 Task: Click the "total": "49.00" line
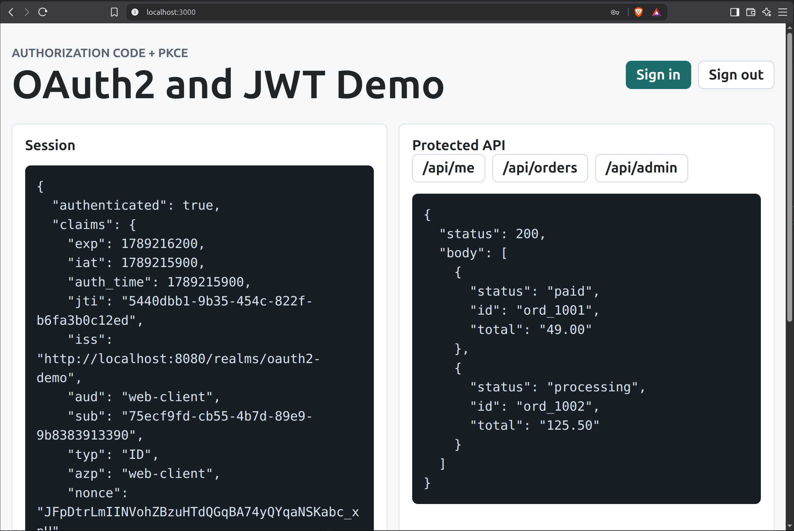(531, 330)
